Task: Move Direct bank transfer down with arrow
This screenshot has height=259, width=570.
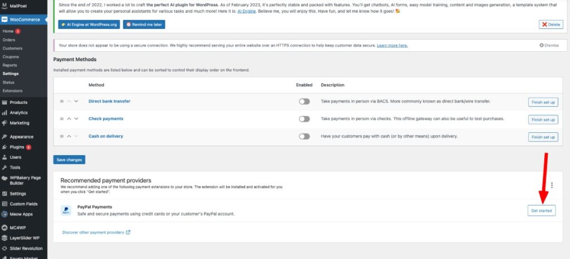Action: [x=76, y=101]
